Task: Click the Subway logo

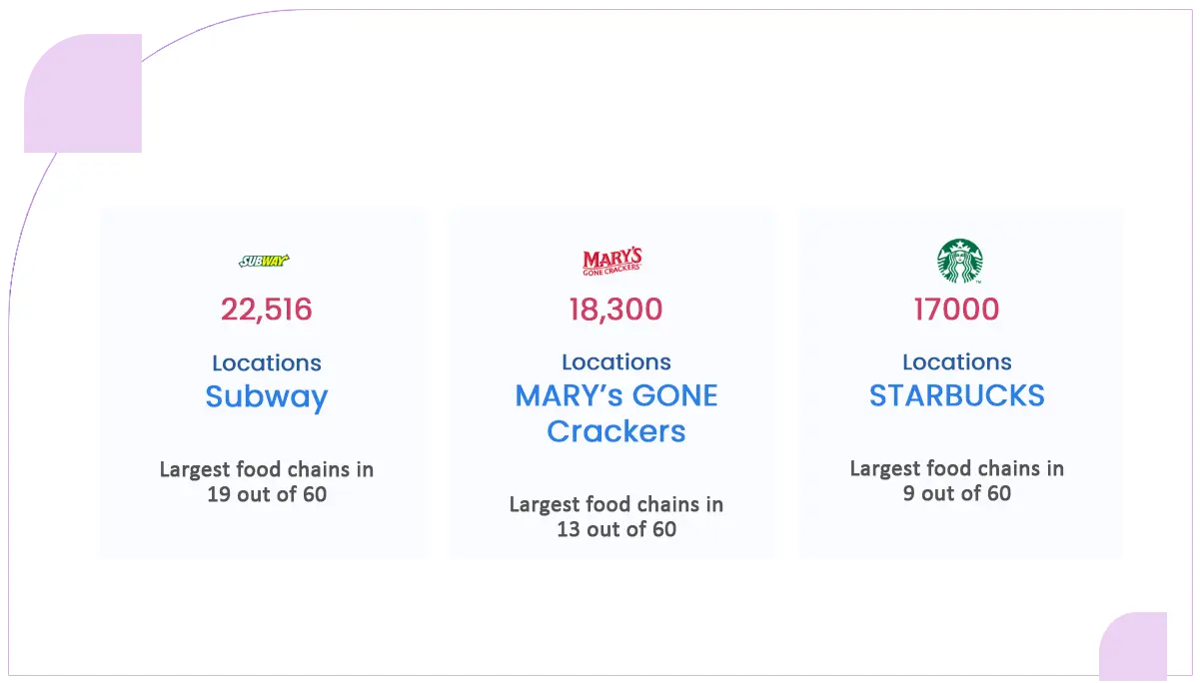Action: pos(264,262)
